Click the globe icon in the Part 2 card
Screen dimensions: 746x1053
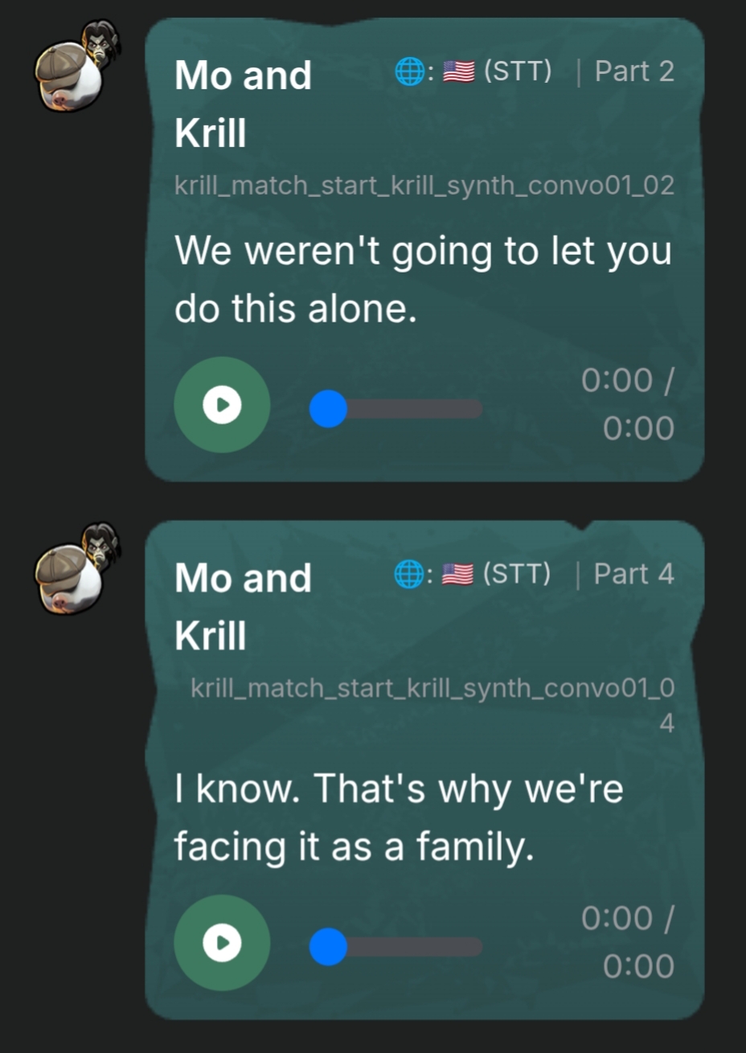point(410,72)
